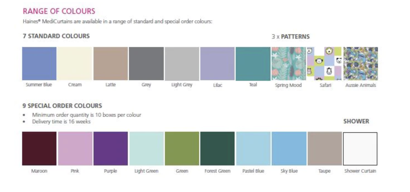410x192 pixels.
Task: Choose the white Shower Curtain swatch
Action: click(360, 149)
